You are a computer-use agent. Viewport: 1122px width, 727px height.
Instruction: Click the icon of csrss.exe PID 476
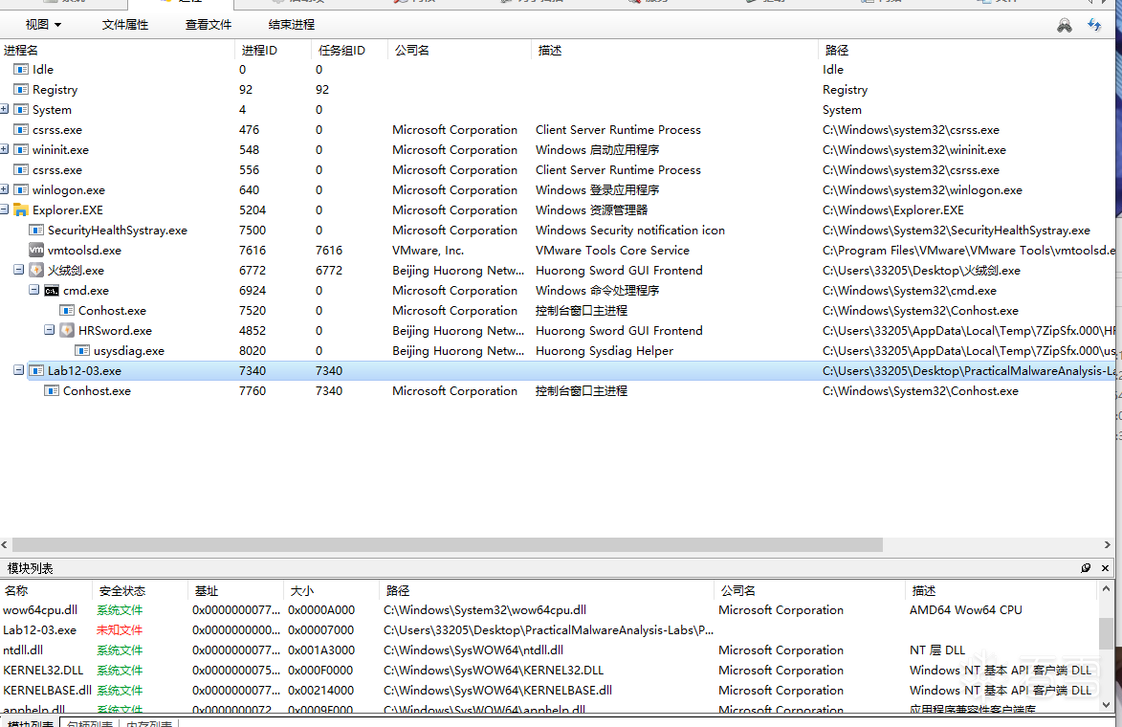click(x=21, y=129)
